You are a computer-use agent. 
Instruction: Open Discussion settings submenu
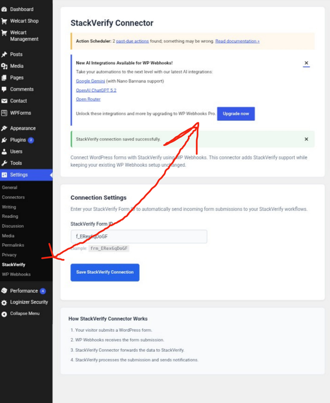(13, 226)
